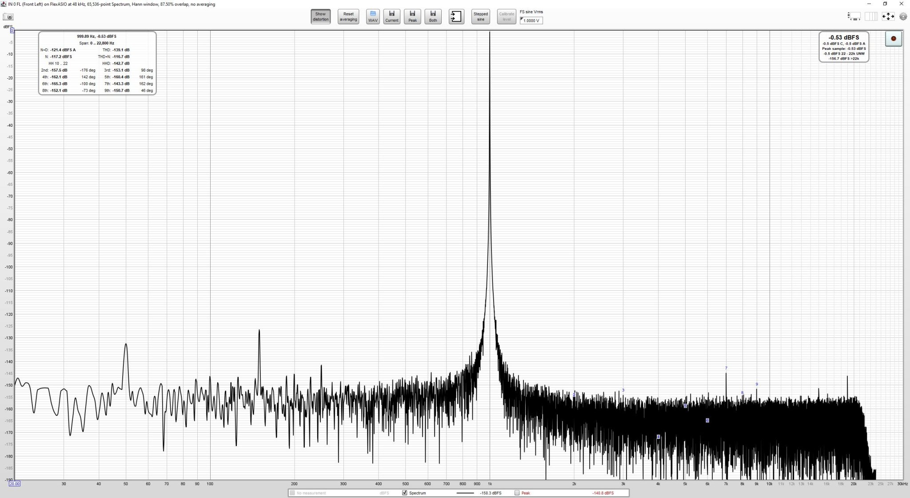Restore down the window
Screen dimensions: 910x498
click(x=885, y=4)
